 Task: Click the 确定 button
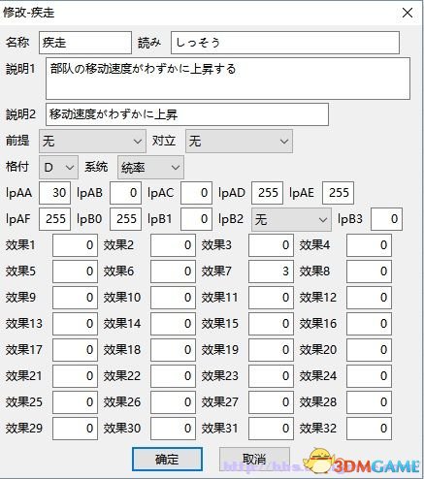click(167, 459)
